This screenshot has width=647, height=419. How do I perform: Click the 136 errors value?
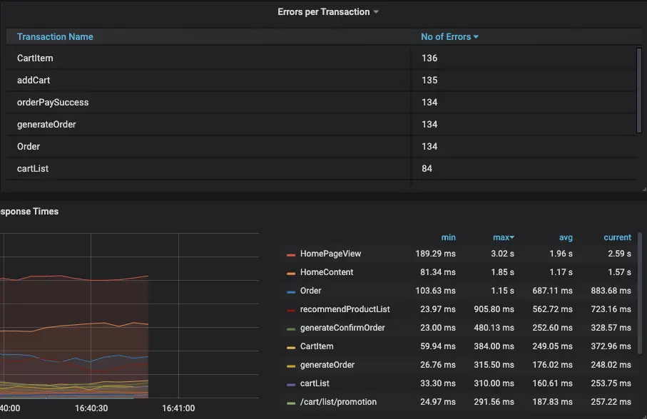[x=429, y=58]
